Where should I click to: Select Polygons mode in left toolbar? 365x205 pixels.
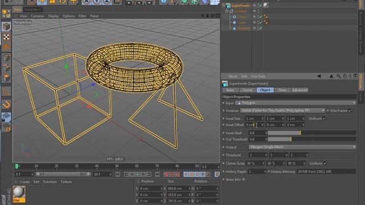[6, 78]
